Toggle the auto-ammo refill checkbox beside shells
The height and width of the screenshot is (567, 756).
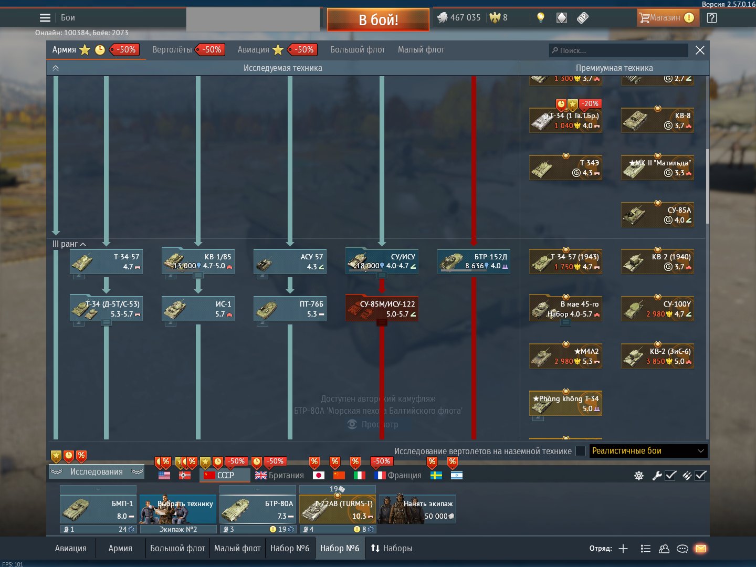point(700,476)
